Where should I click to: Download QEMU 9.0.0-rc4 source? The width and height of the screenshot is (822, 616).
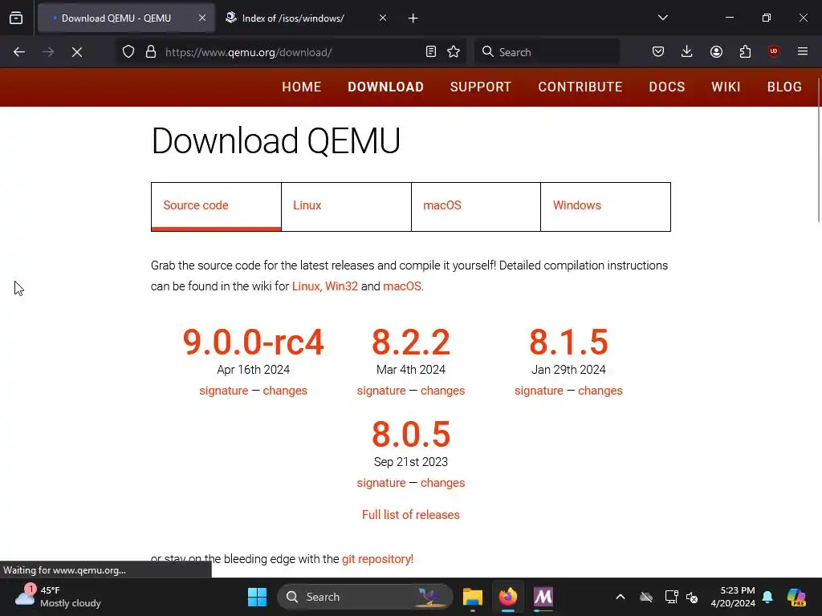coord(253,342)
